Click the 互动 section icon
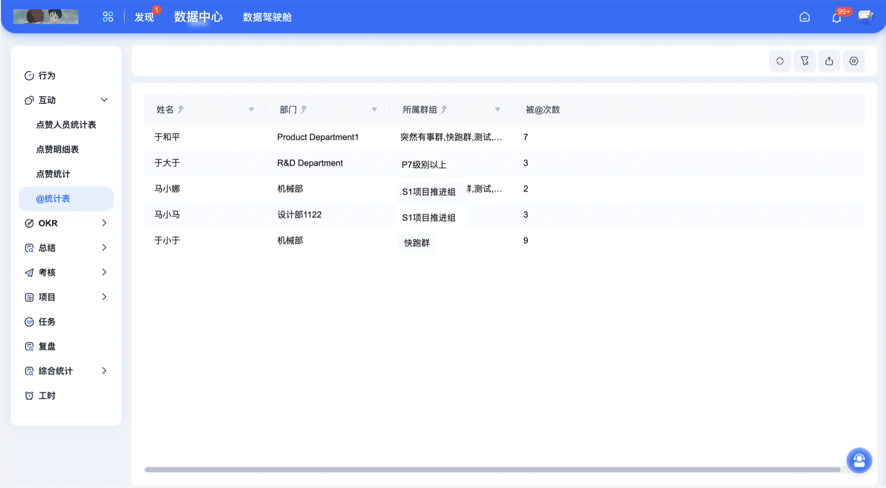The width and height of the screenshot is (886, 488). point(29,100)
